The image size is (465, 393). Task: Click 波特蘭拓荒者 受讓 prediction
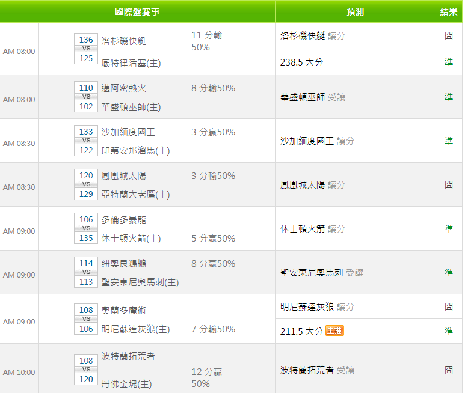(317, 370)
